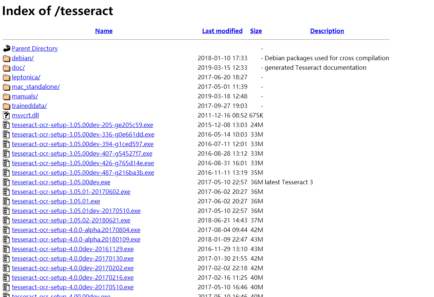434x297 pixels.
Task: Open the leptonica/ directory link
Action: [26, 77]
